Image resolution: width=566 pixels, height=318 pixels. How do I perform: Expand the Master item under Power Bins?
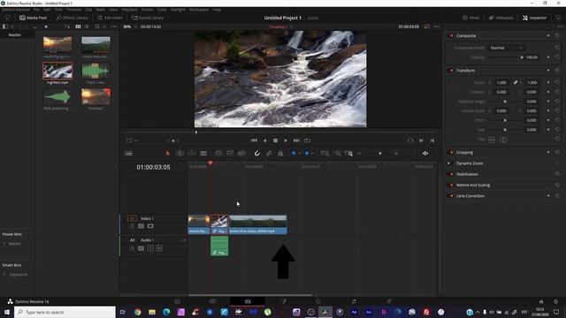point(4,244)
